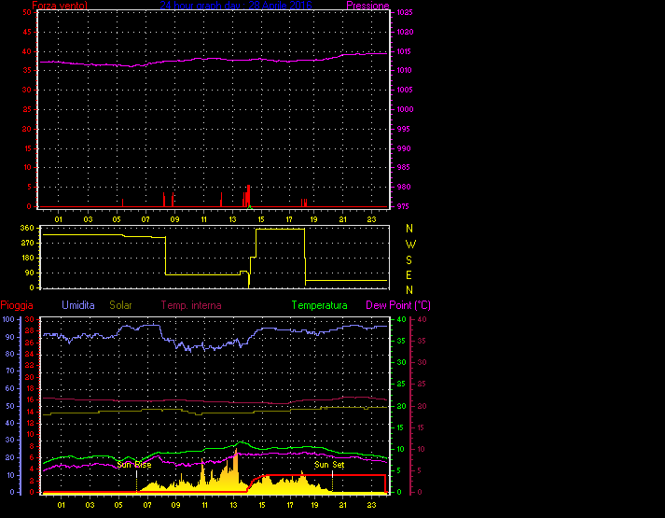Select the 'Pioggia' rain legend label
This screenshot has height=518, width=665.
[17, 305]
